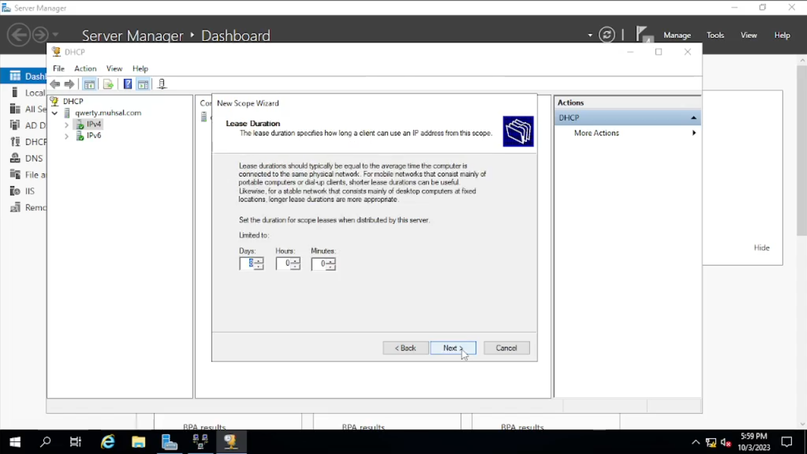807x454 pixels.
Task: Toggle Show/Hide Action Pane toolbar icon
Action: [143, 84]
